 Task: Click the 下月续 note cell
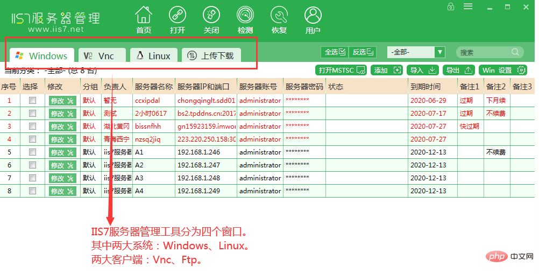pos(497,100)
